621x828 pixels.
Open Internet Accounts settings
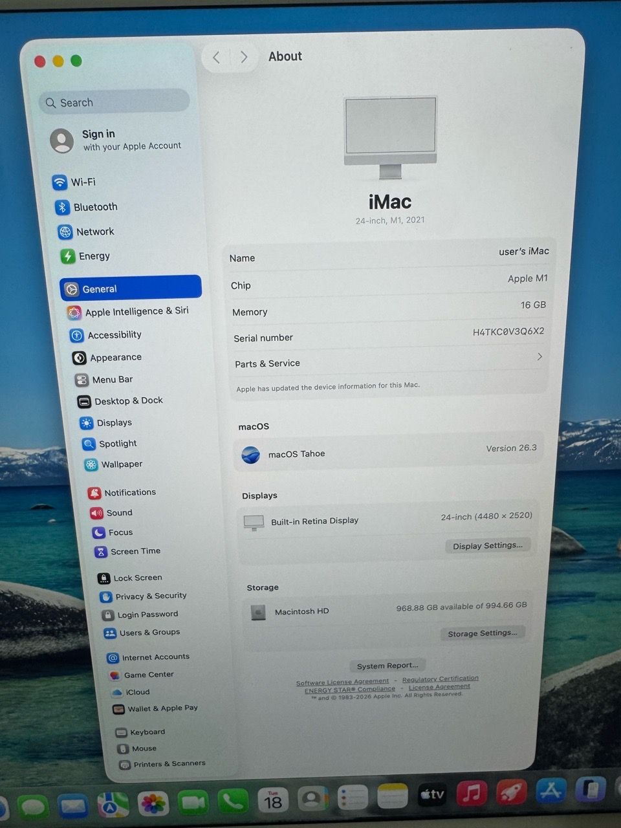pyautogui.click(x=149, y=657)
